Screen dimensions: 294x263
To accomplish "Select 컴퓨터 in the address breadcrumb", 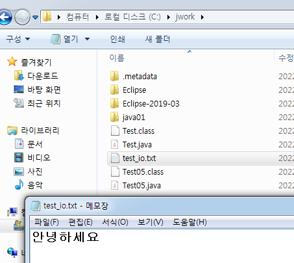I will (x=77, y=17).
